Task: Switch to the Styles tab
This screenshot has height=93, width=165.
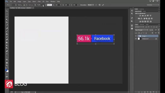Action: [144, 11]
